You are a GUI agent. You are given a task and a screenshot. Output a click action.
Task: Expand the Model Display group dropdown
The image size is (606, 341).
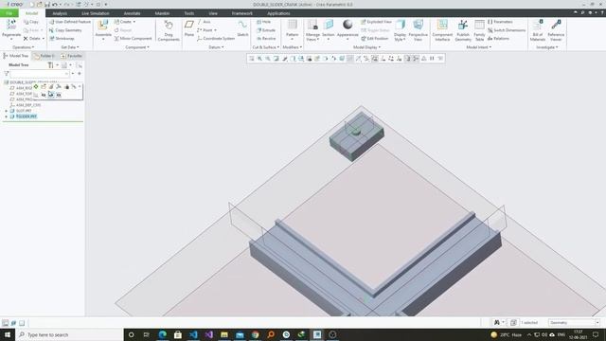click(x=366, y=47)
